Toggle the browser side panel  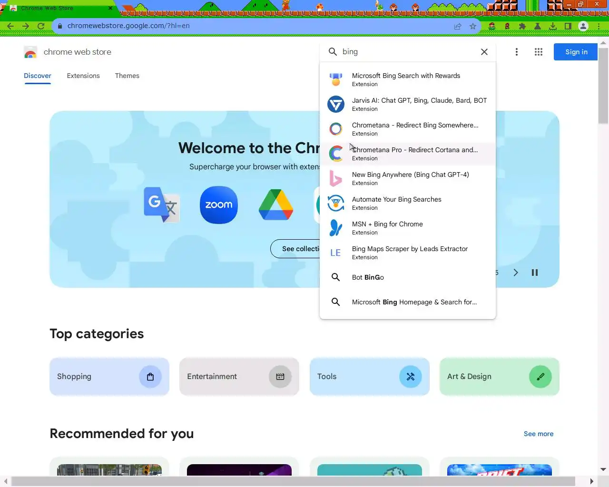click(x=568, y=26)
